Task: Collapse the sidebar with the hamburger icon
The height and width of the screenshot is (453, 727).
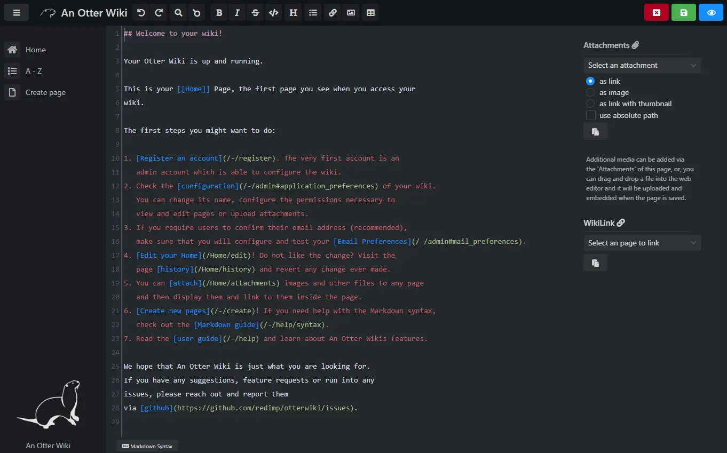Action: [x=17, y=12]
